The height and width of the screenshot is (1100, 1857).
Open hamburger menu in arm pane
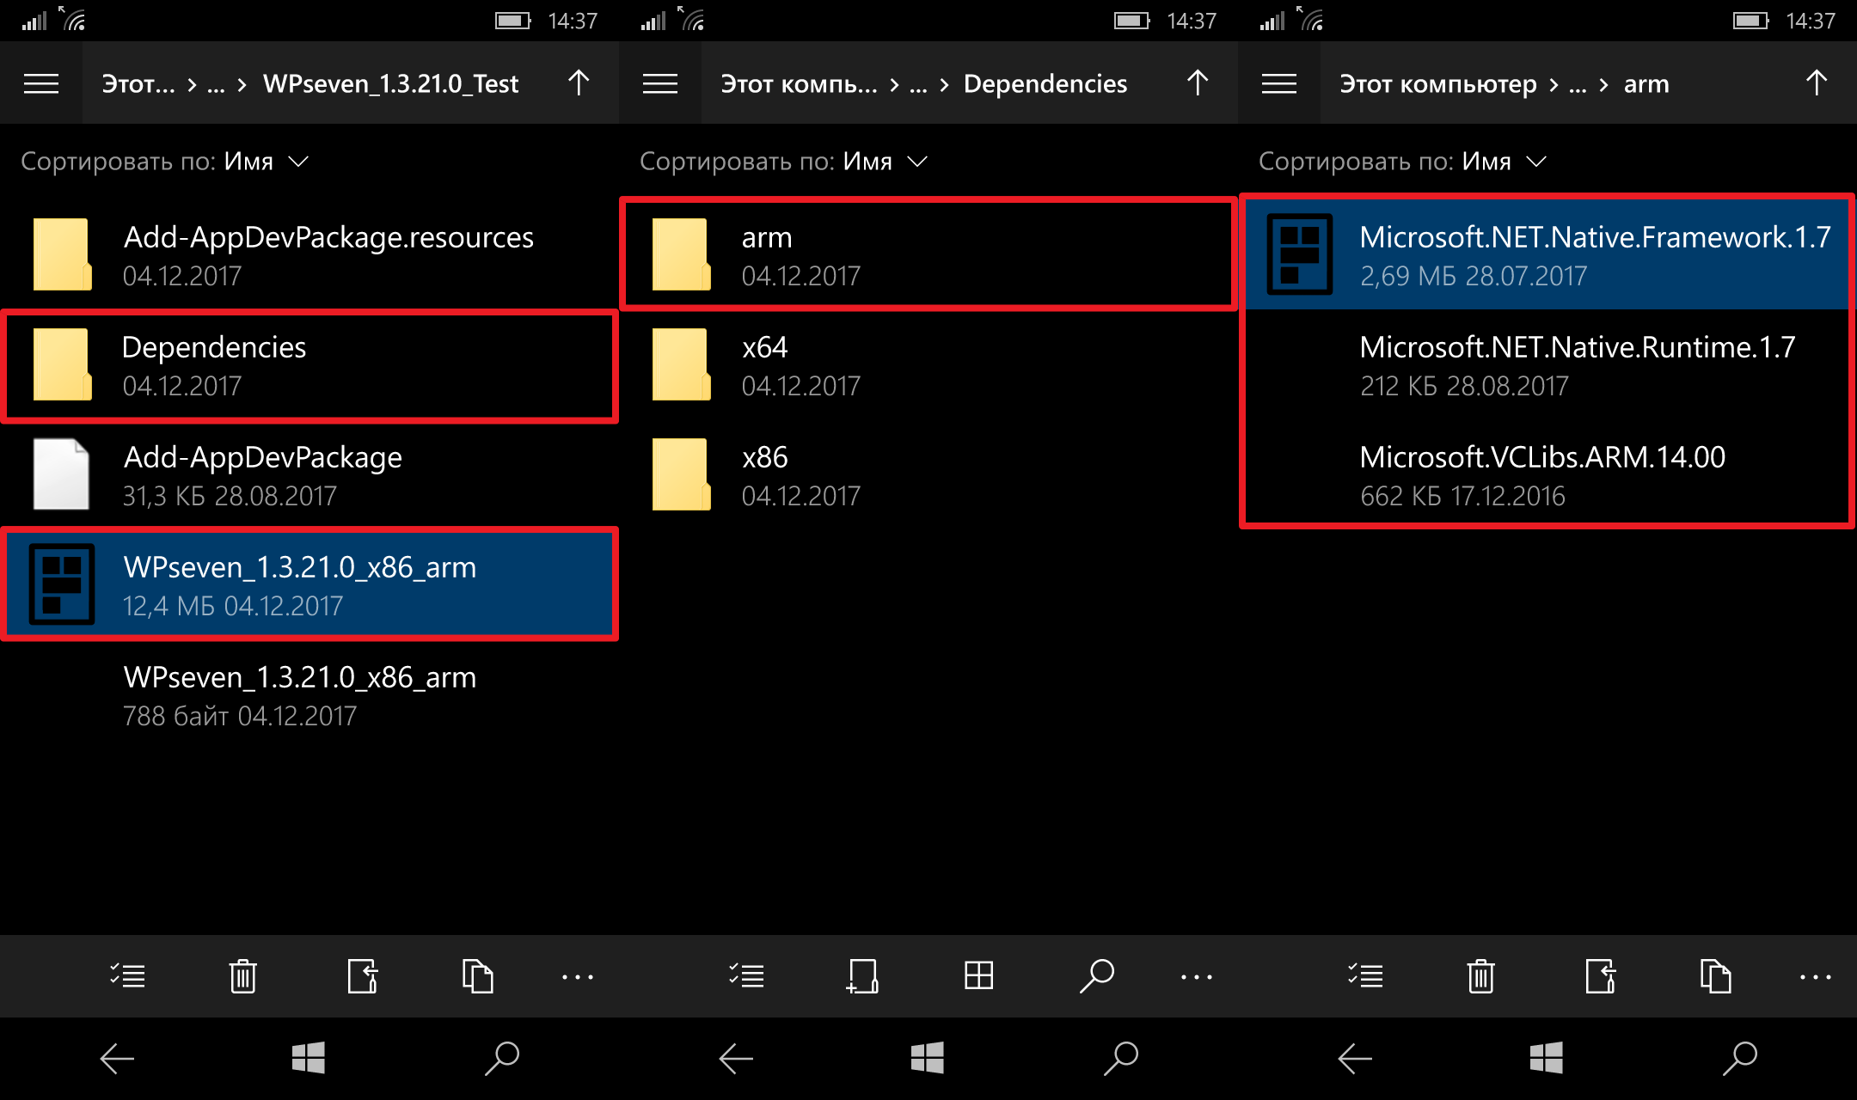coord(1279,83)
